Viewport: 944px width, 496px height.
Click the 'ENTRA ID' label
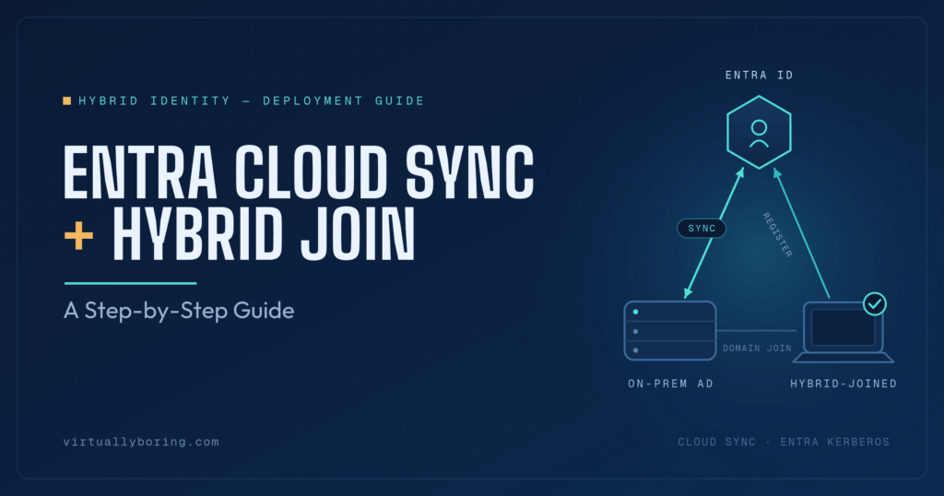coord(760,76)
